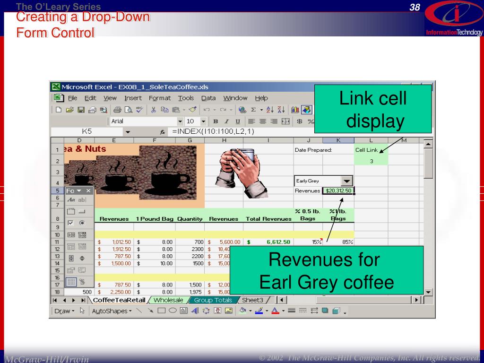Click the Format Painter brush icon
This screenshot has width=484, height=363.
coord(193,110)
